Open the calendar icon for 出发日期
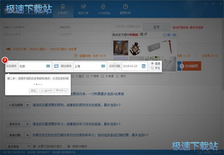 pos(144,66)
